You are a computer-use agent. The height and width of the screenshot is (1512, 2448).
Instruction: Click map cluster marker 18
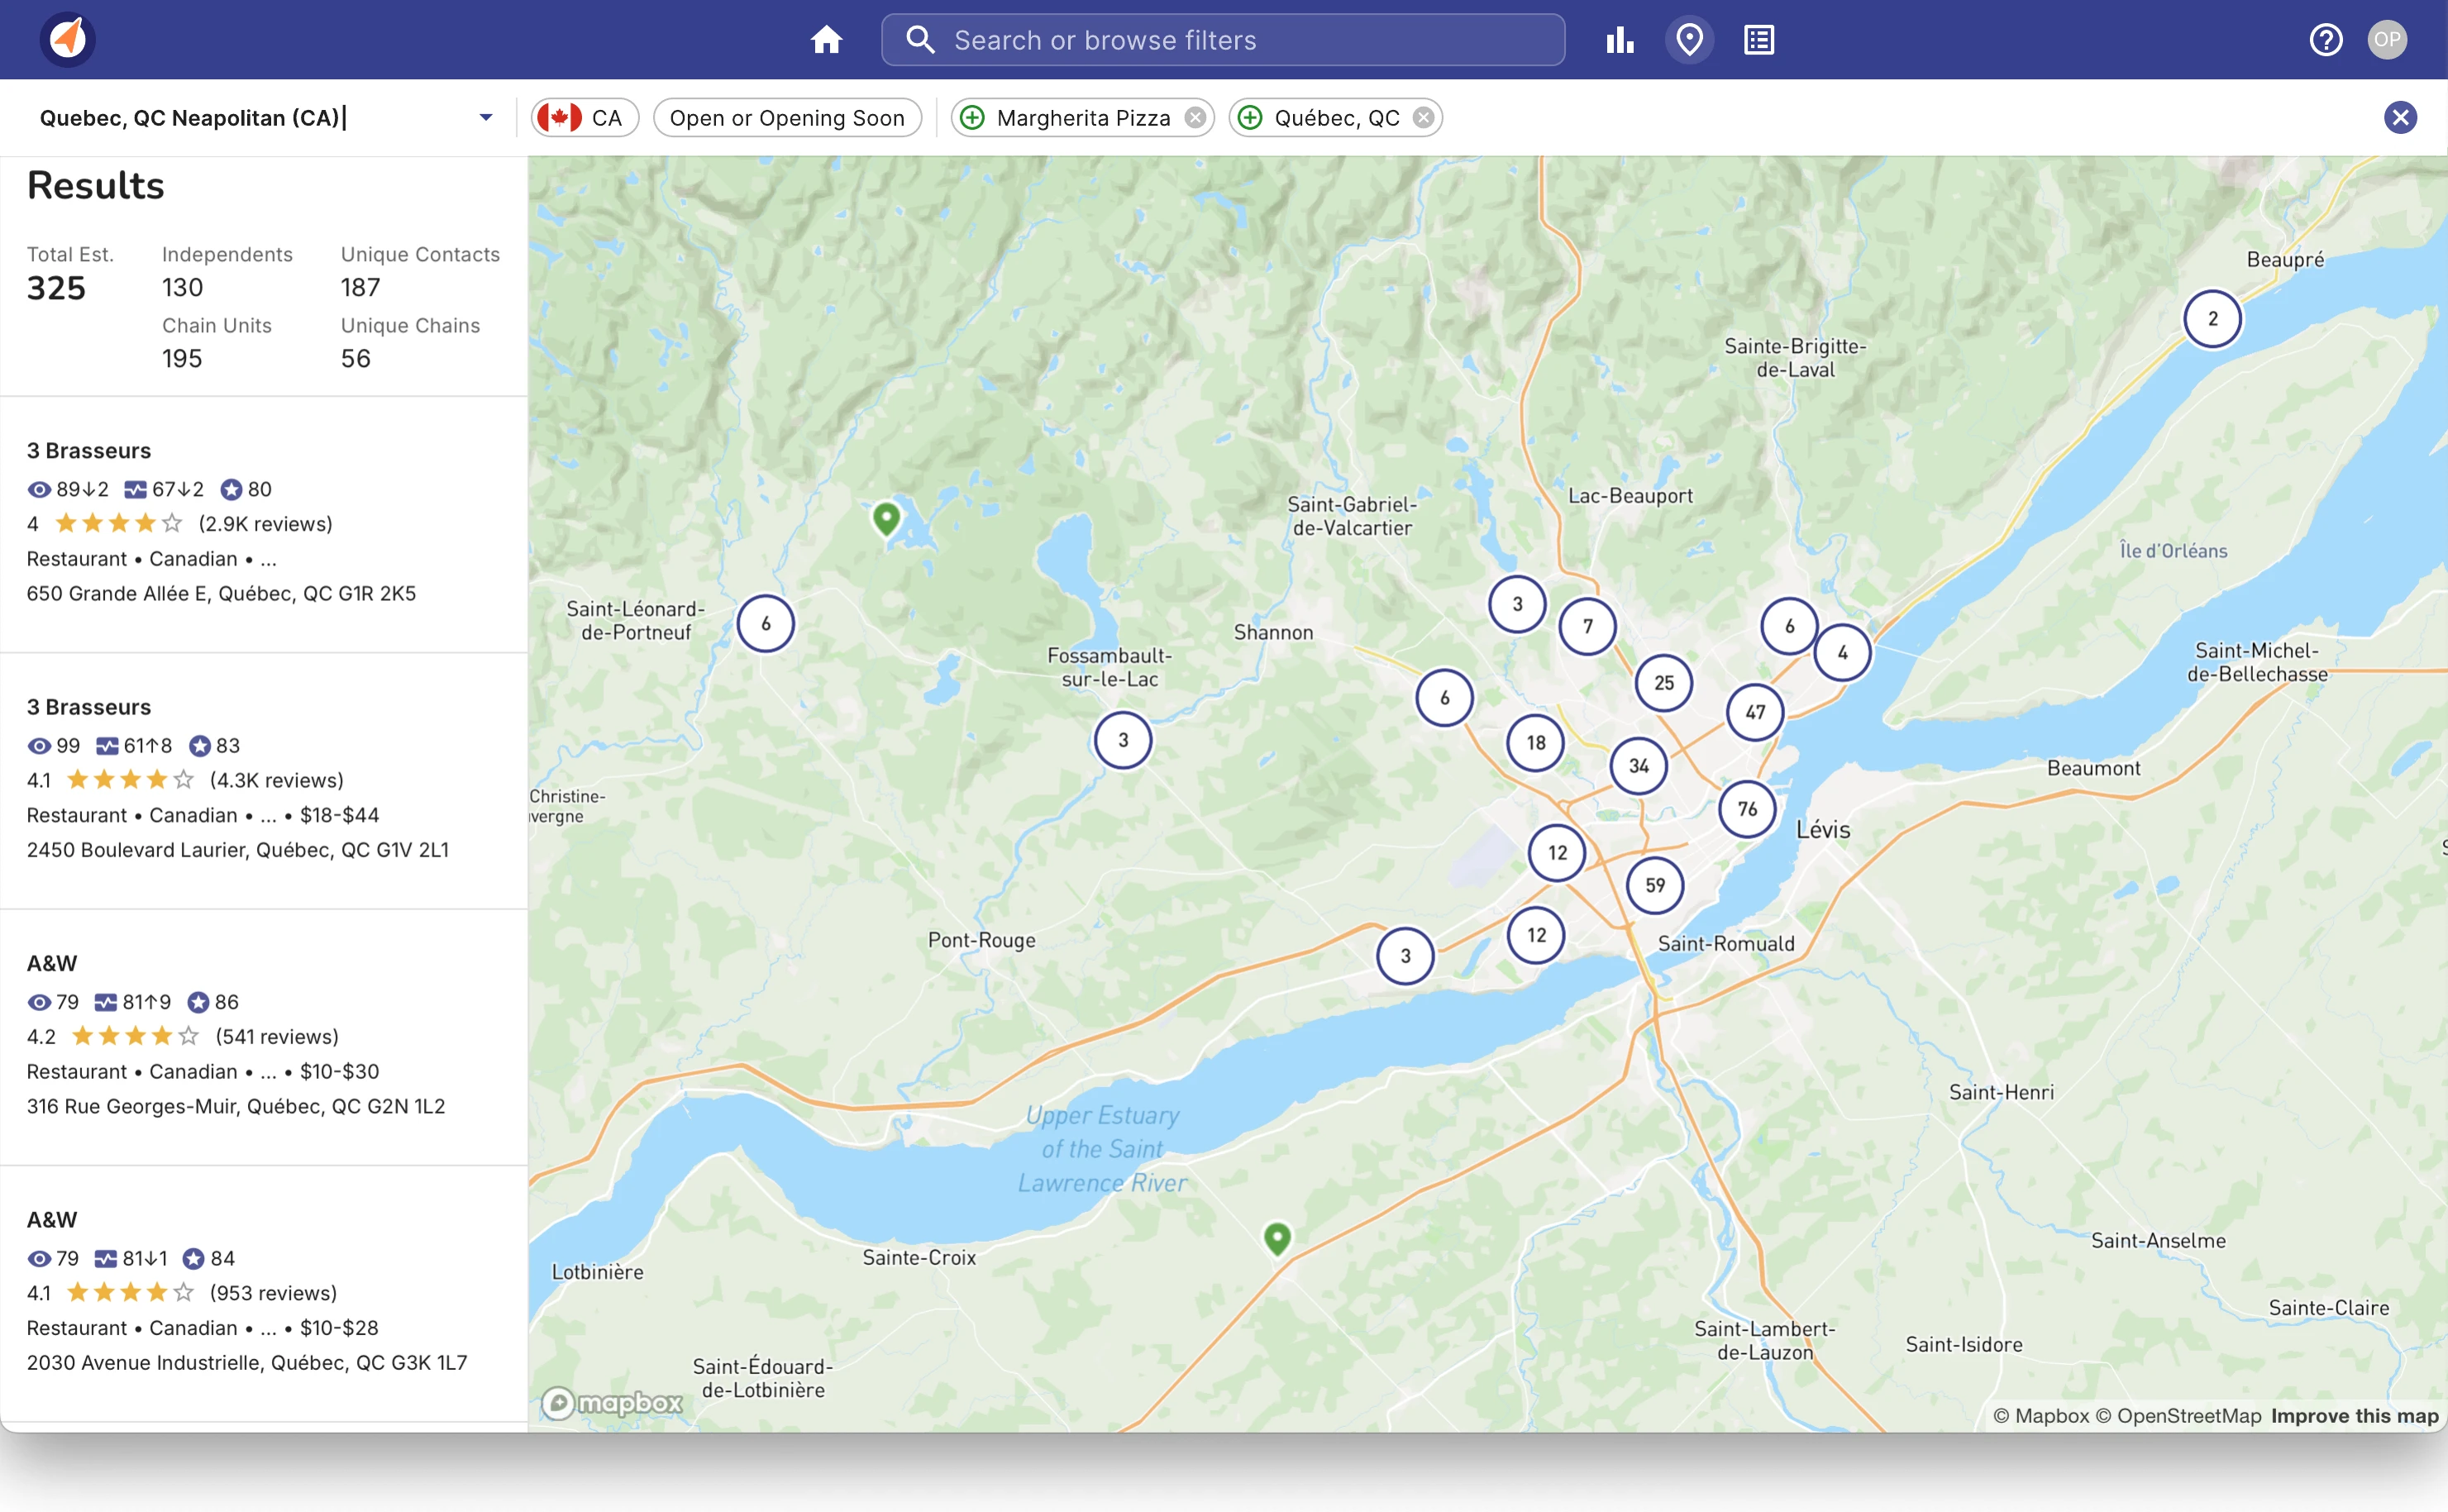[1536, 743]
